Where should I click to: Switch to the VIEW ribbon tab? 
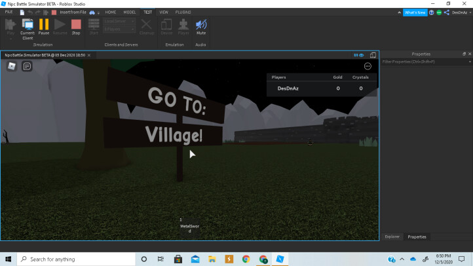[164, 12]
